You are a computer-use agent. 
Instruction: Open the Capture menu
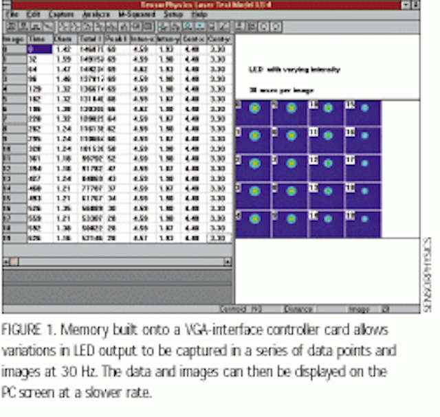[61, 14]
